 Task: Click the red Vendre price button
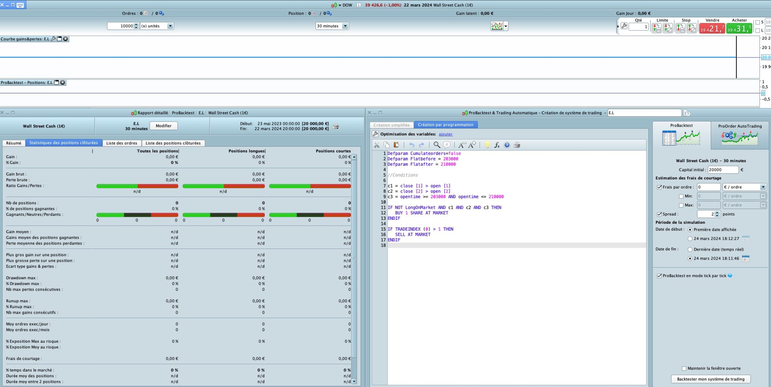pyautogui.click(x=712, y=29)
